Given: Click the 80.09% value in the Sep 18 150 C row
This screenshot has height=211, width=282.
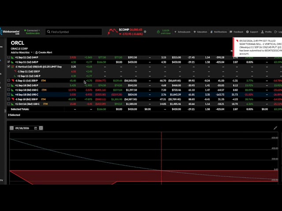Looking at the screenshot, I should coord(249,90).
